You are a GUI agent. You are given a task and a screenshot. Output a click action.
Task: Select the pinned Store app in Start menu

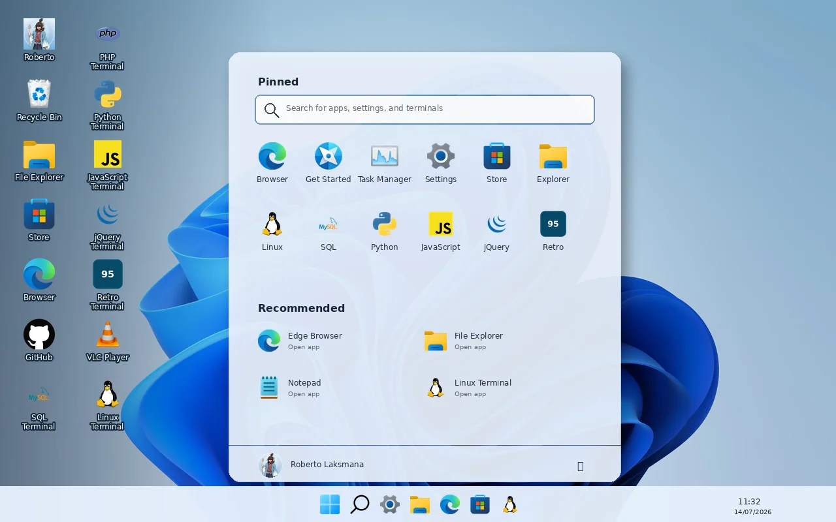[497, 163]
